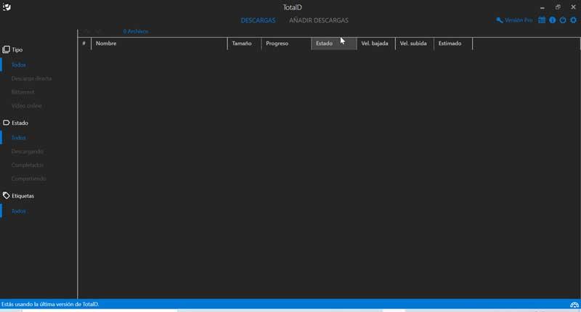Sort by the Progreso column header
Viewport: 581px width, 312px height.
coord(286,44)
